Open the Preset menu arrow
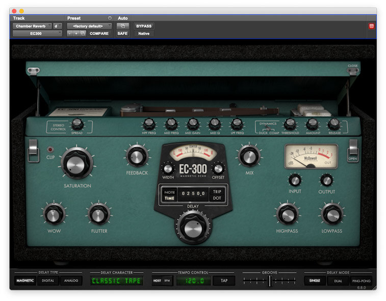386x301 pixels. click(110, 18)
